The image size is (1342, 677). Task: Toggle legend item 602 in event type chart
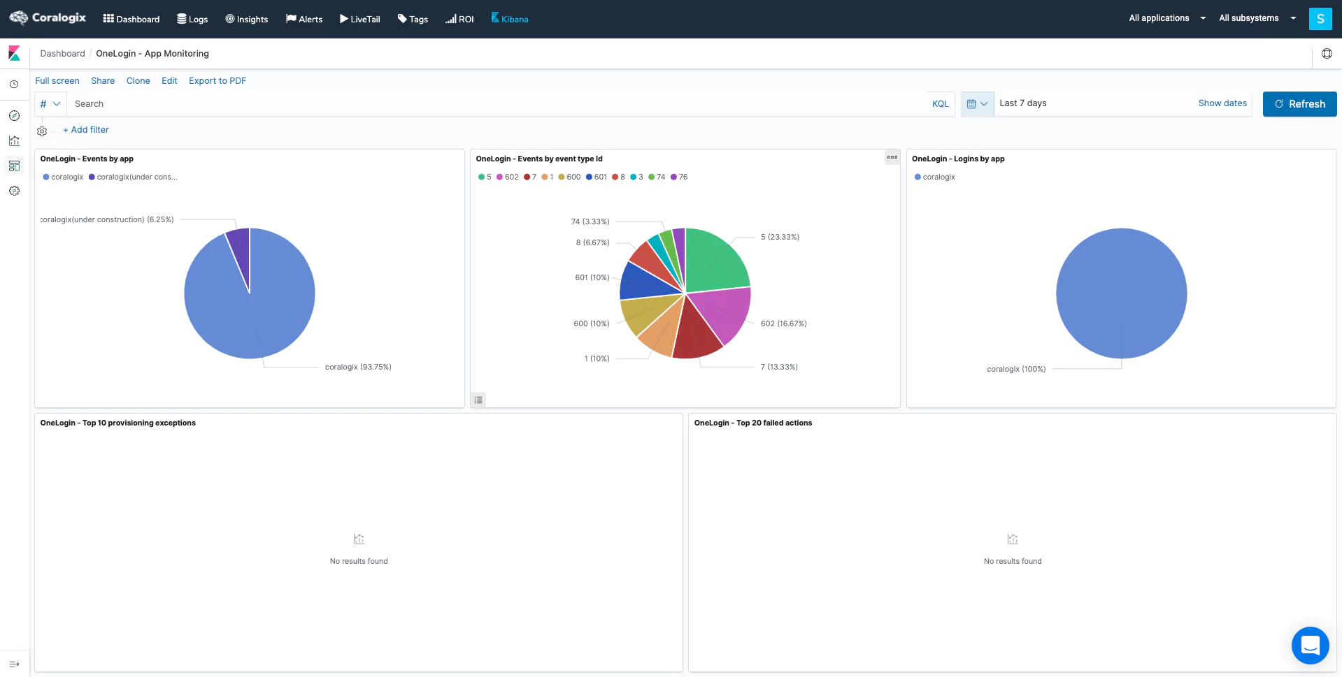(508, 177)
